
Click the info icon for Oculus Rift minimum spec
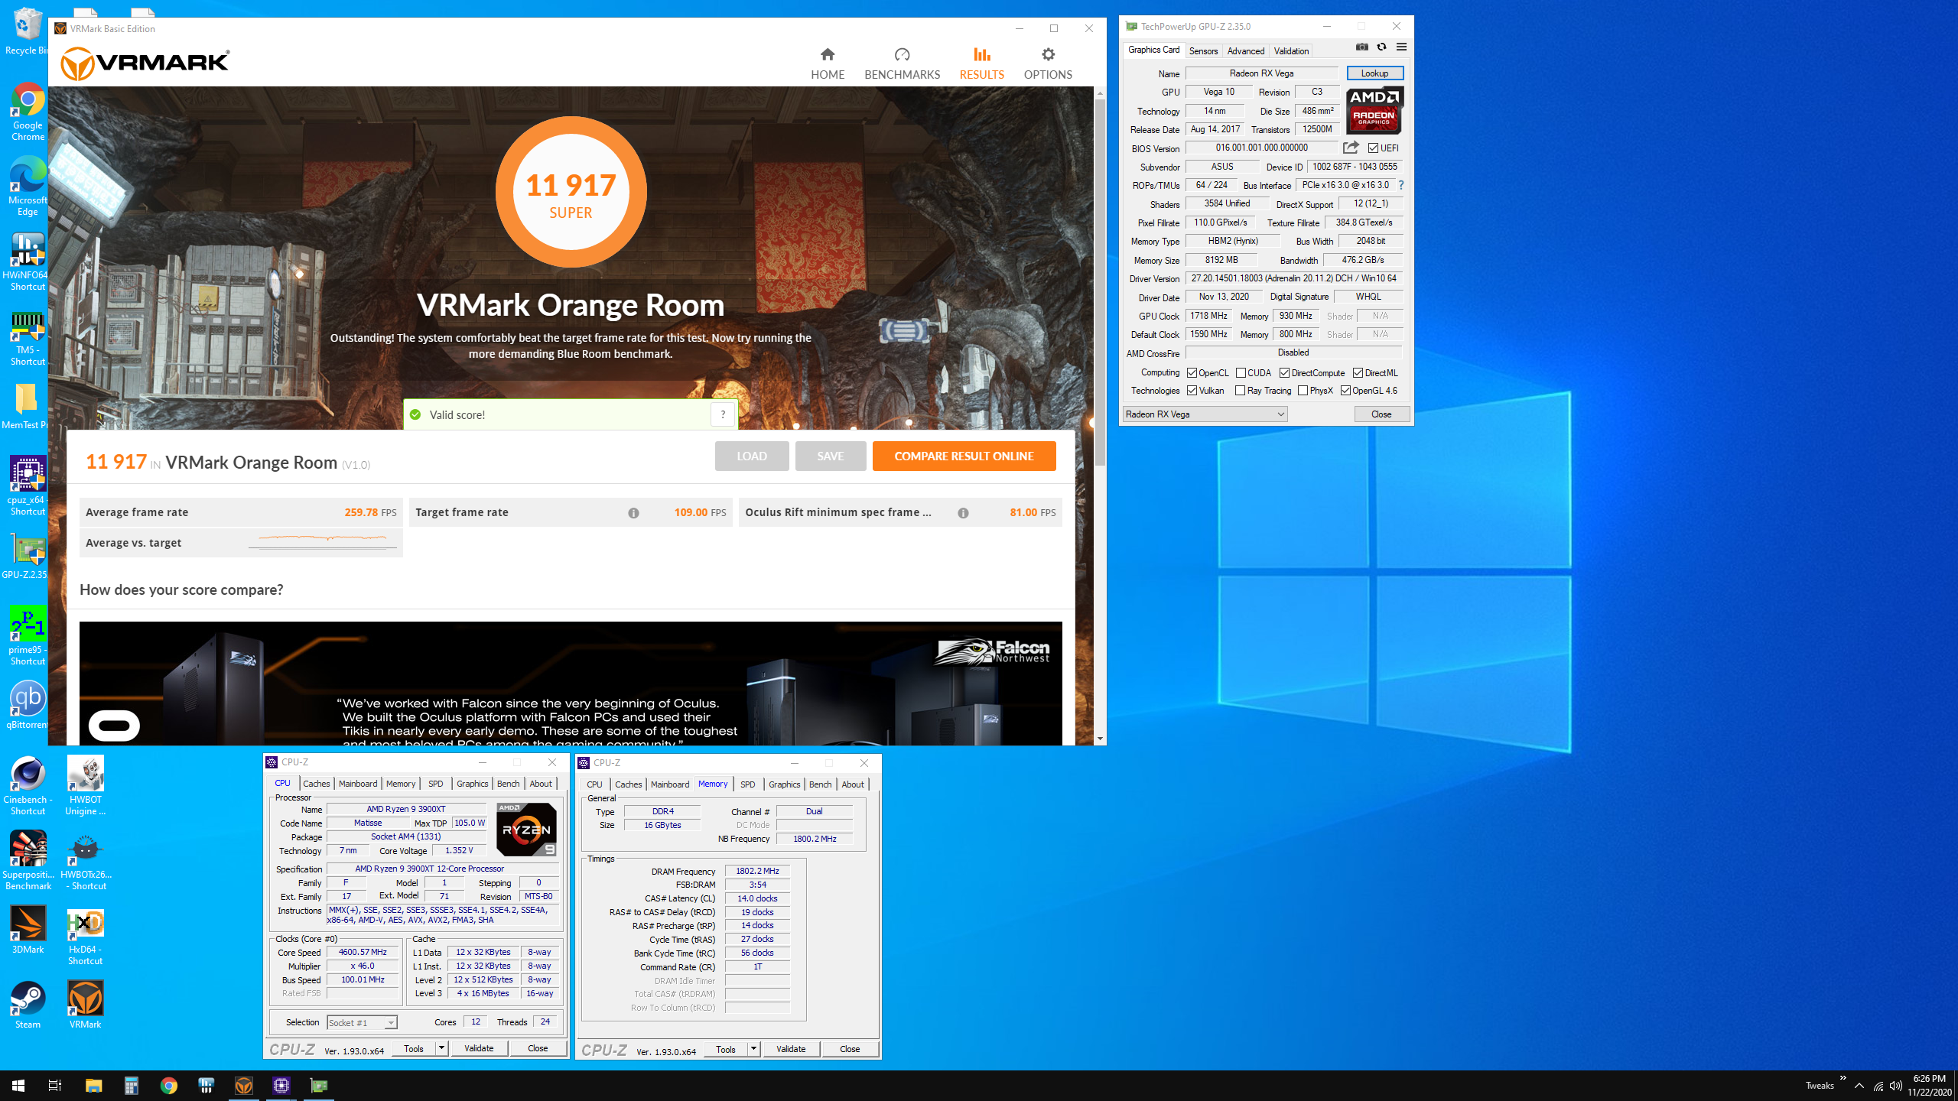pos(963,513)
